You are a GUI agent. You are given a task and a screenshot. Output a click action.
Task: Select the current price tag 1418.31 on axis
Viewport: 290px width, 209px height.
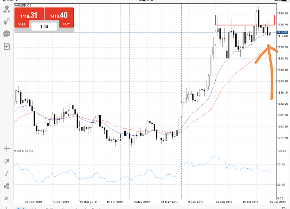[x=283, y=32]
